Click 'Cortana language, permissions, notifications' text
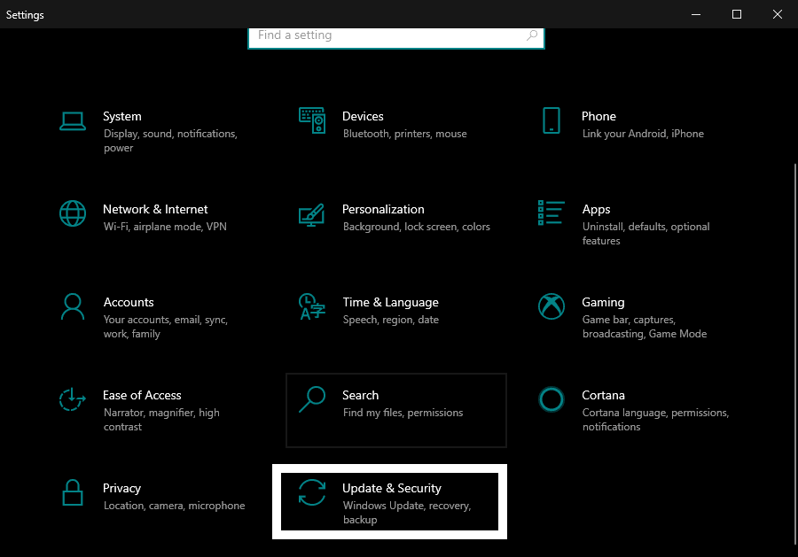Screen dimensions: 798x557 pyautogui.click(x=655, y=420)
